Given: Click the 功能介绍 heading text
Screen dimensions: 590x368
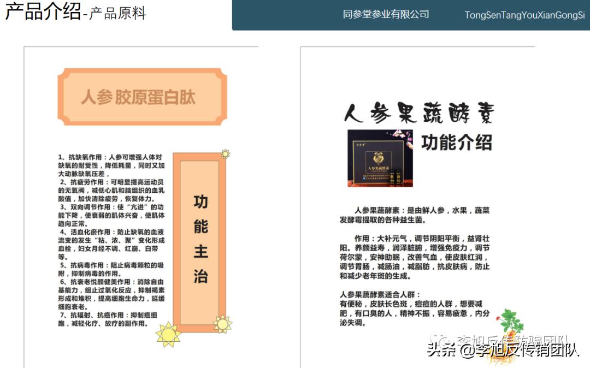Looking at the screenshot, I should 457,143.
